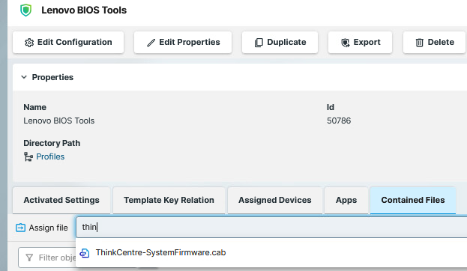Click the Assign file icon

coord(20,228)
